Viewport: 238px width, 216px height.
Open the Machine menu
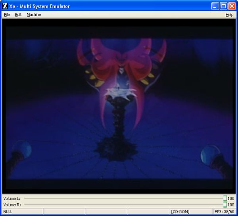(34, 15)
